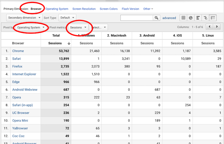Click Firefox total sessions 2,735
This screenshot has height=144, width=224.
[65, 66]
